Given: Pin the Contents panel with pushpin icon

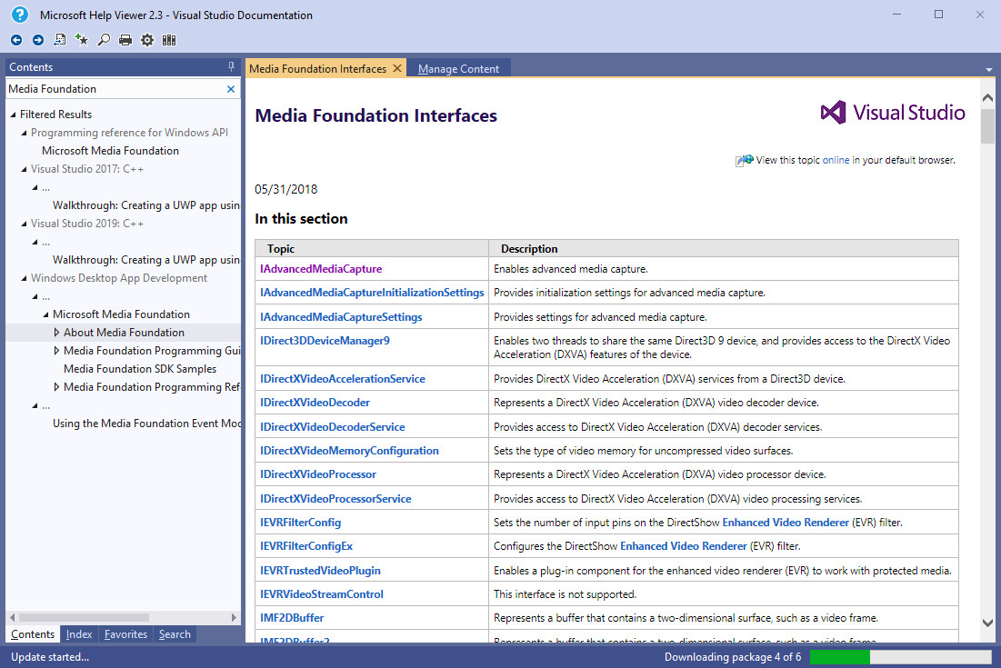Looking at the screenshot, I should pos(230,67).
